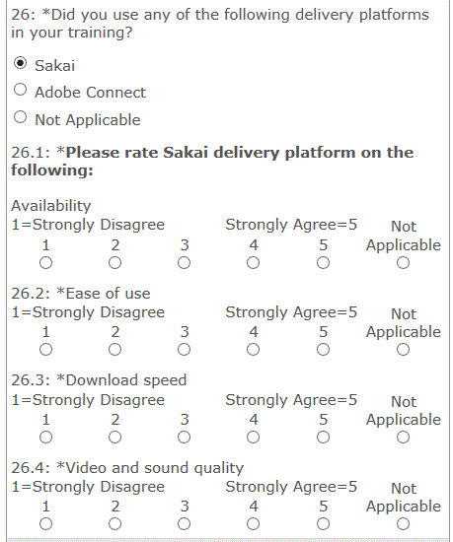Rate Availability as 1 Strongly Disagree
This screenshot has width=453, height=542.
45,263
